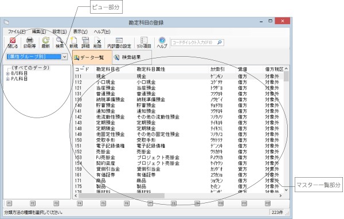This screenshot has height=219, width=344.
Task: Select the B/S科目 tree item
Action: point(19,73)
